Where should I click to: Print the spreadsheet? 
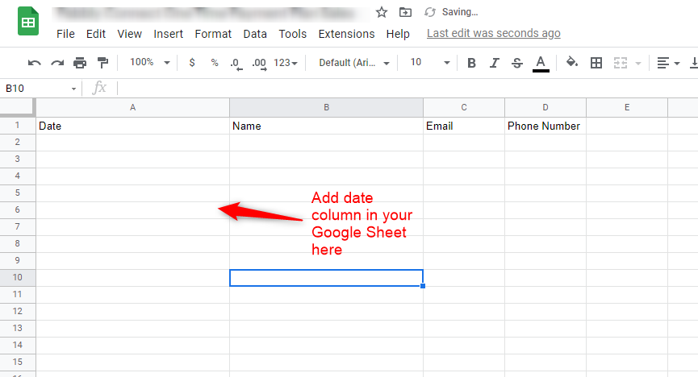80,63
